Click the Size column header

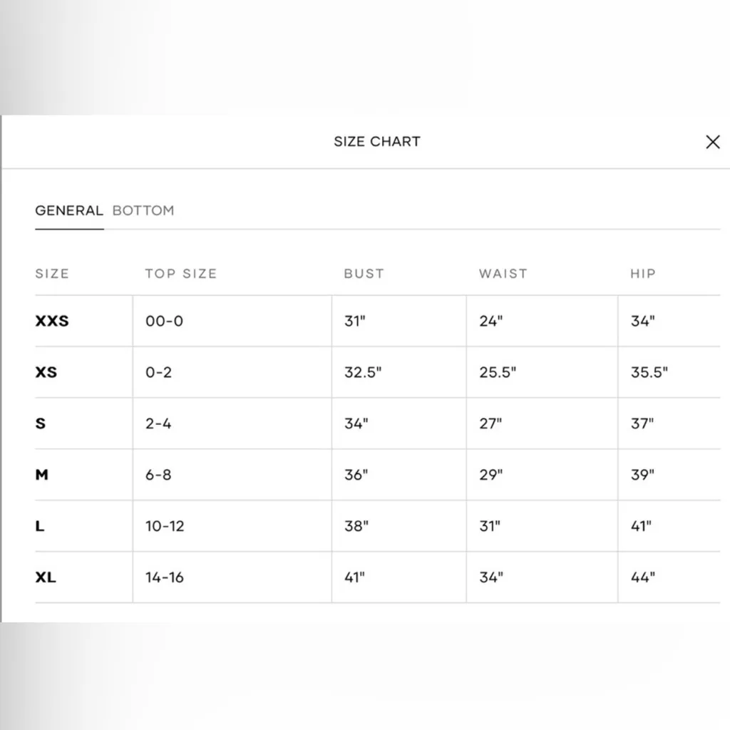click(x=52, y=273)
